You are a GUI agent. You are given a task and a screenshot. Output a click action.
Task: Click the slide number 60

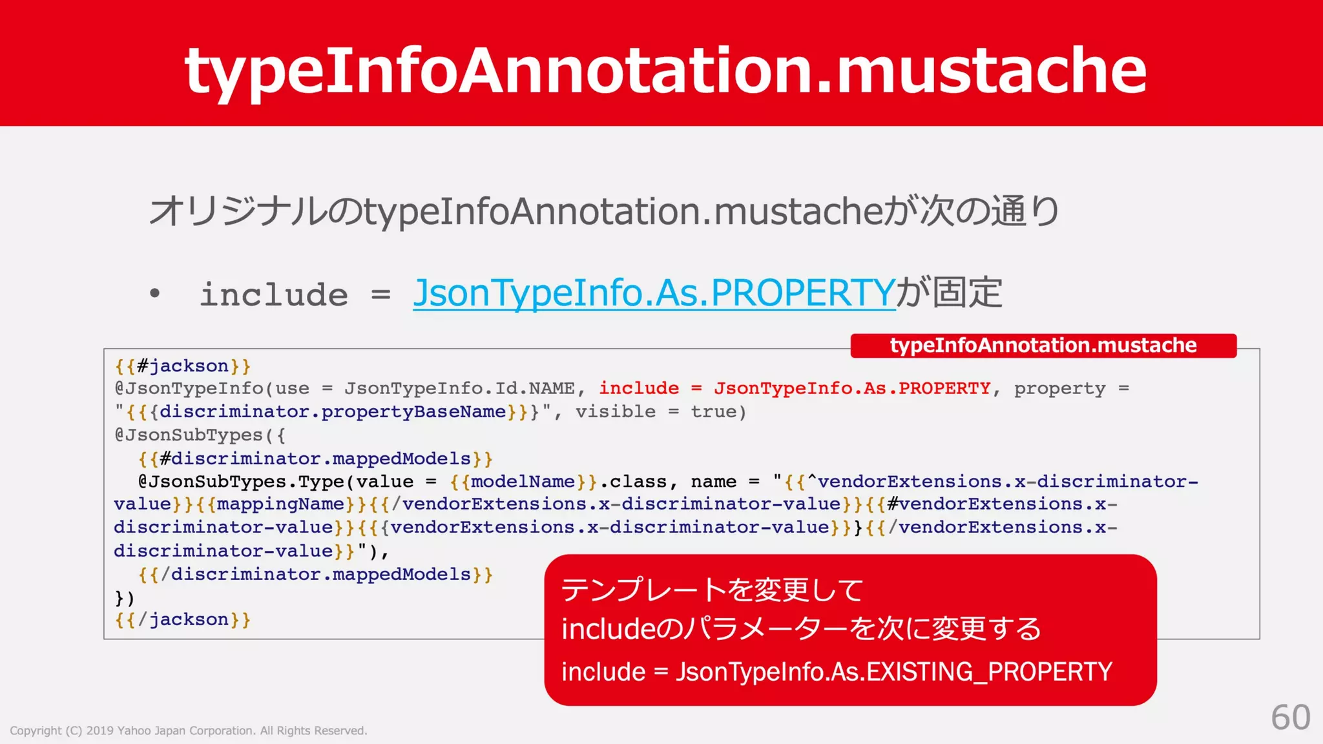click(1290, 718)
